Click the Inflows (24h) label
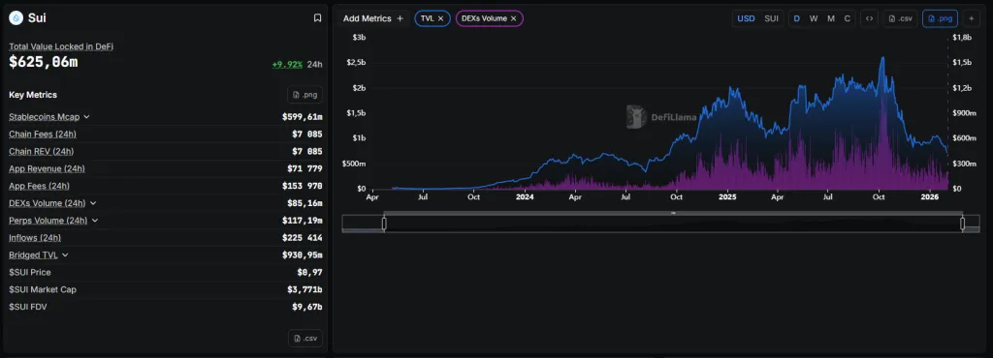 pyautogui.click(x=35, y=238)
